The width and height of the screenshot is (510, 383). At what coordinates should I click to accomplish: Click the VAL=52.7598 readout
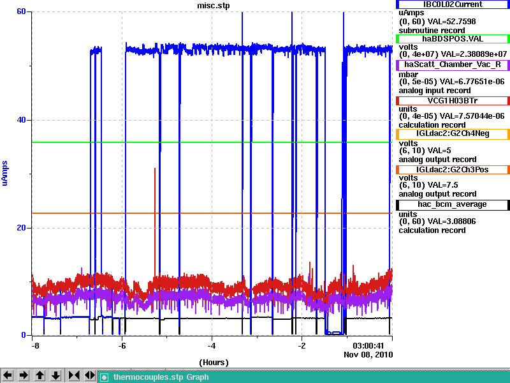click(451, 22)
